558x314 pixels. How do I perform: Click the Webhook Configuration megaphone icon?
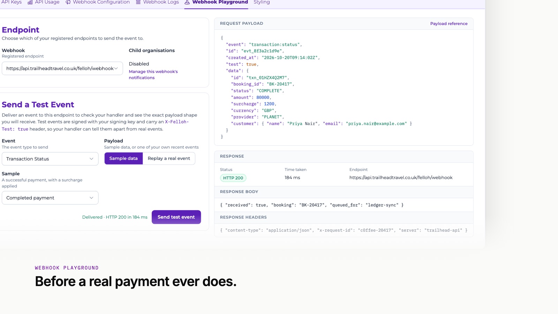pyautogui.click(x=68, y=2)
